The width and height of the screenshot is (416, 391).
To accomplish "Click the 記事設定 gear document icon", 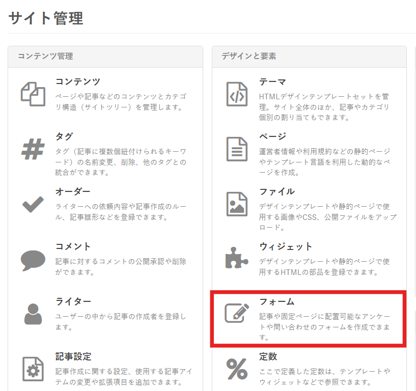I will click(x=33, y=369).
